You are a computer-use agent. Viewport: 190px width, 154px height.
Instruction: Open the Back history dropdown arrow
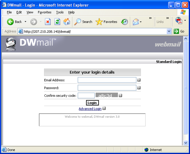pos(25,22)
